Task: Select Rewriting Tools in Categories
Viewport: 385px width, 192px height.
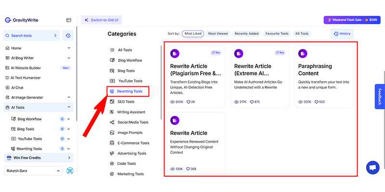Action: click(128, 91)
